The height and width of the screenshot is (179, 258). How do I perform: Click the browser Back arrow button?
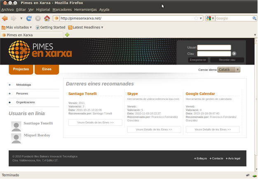[5, 19]
